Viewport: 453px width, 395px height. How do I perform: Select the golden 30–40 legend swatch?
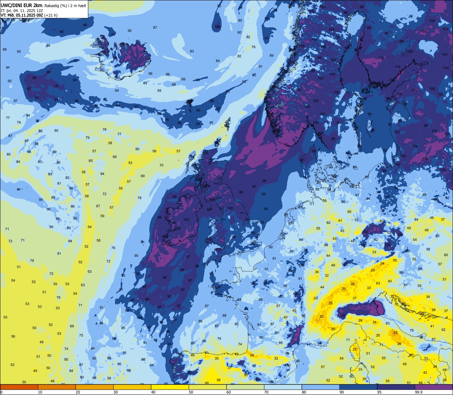tap(132, 387)
